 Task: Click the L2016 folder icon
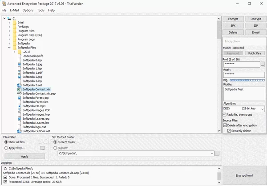pyautogui.click(x=20, y=52)
